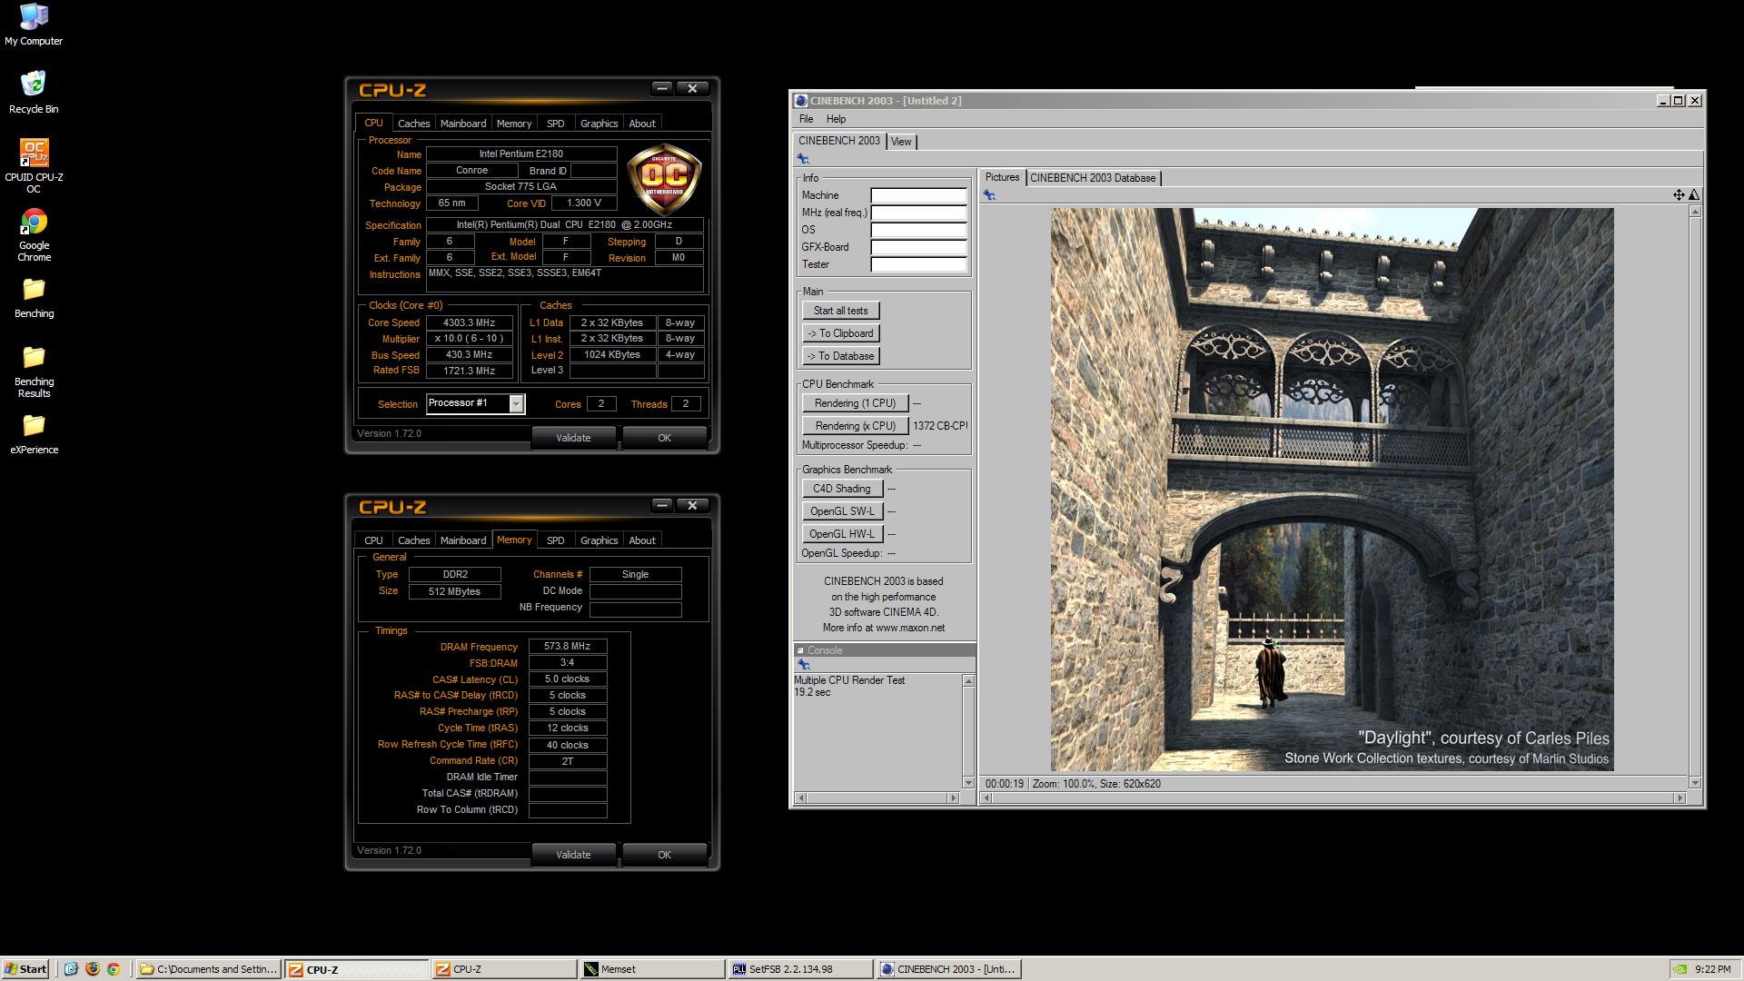Screen dimensions: 1744x981
Task: Click the GFX-Board input field
Action: click(x=918, y=247)
